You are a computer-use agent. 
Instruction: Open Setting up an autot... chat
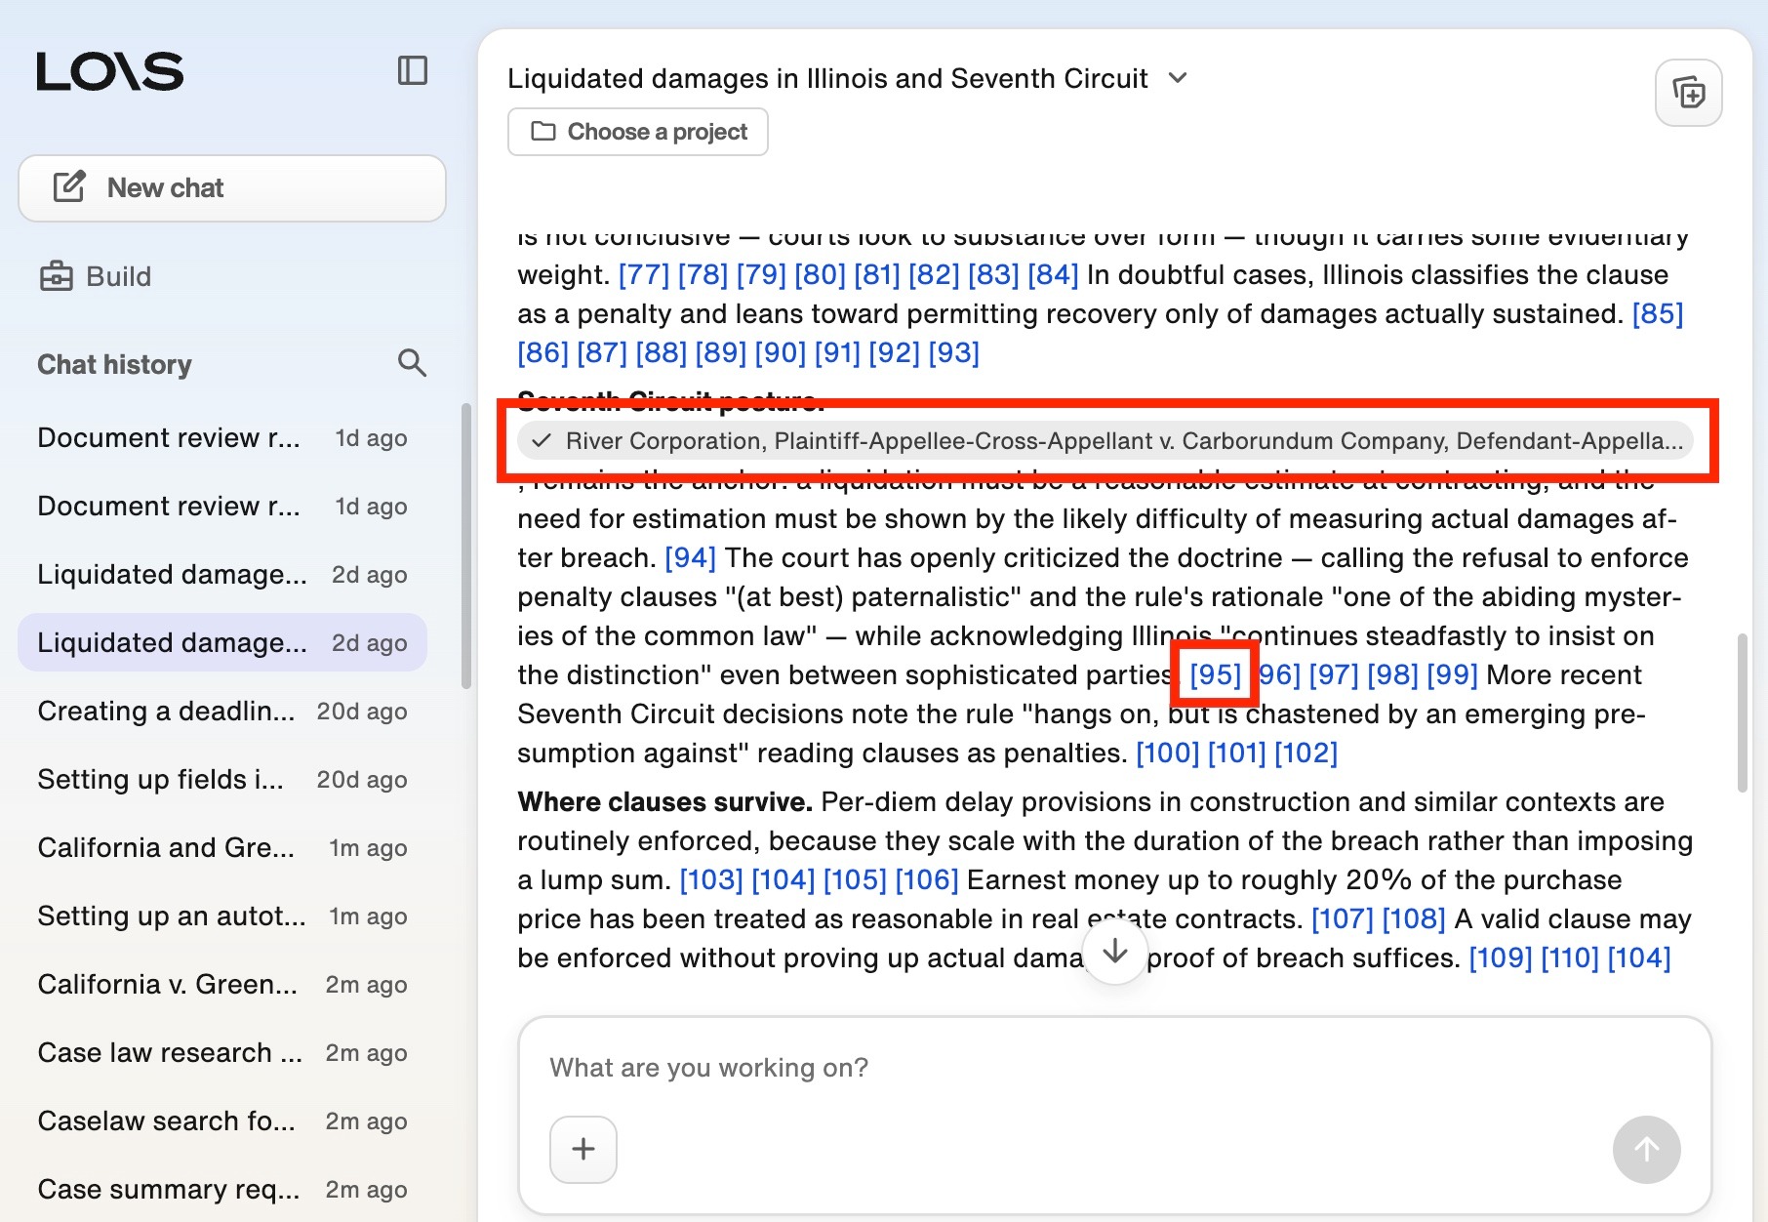(x=222, y=916)
